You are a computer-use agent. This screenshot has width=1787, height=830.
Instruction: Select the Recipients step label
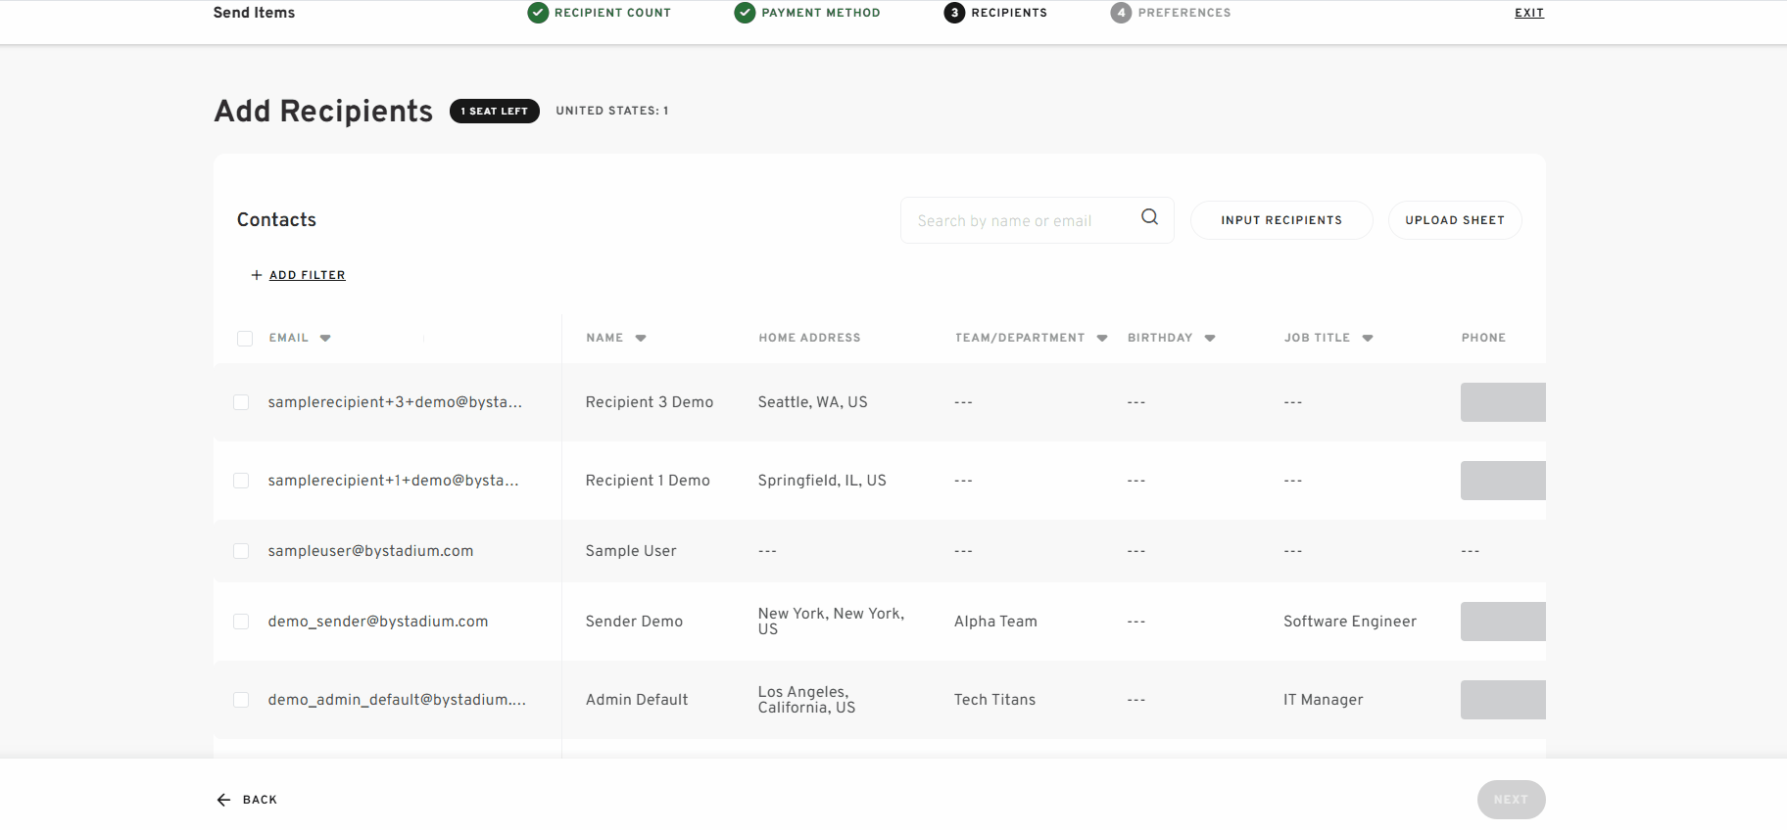click(1009, 13)
